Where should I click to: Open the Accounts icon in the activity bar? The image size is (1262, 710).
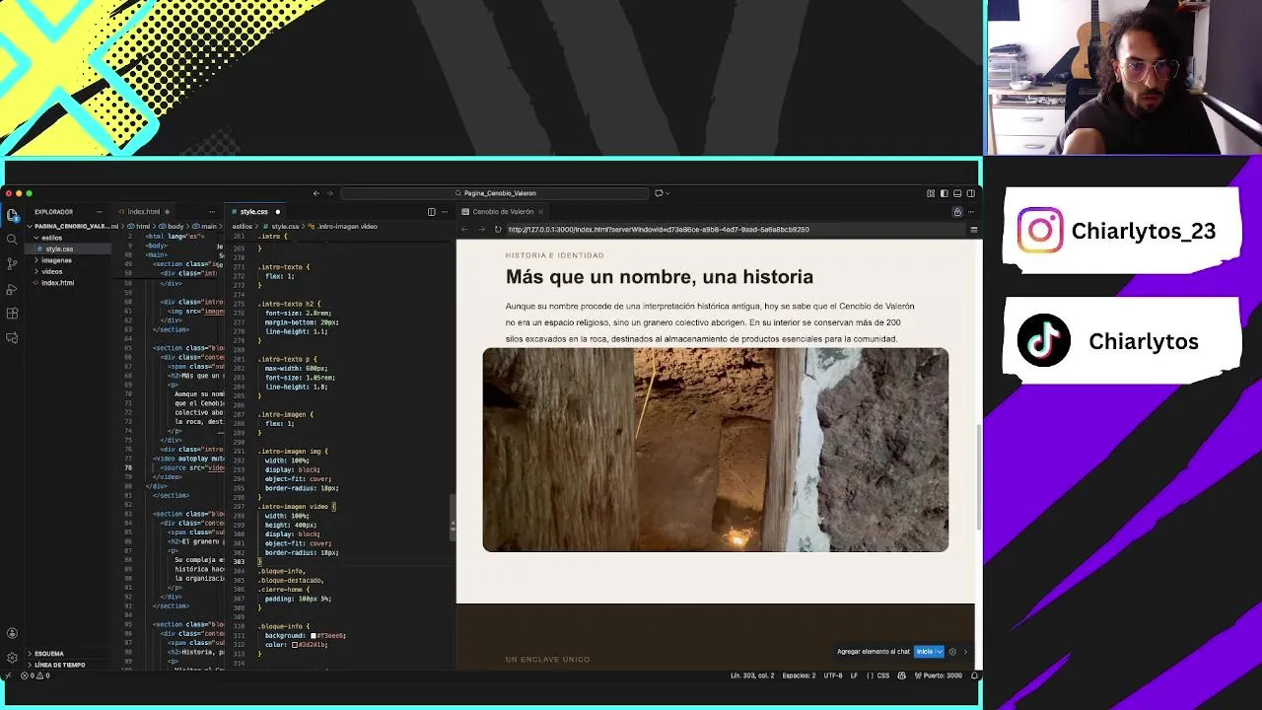12,633
